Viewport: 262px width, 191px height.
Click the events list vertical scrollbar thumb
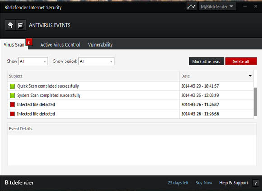pyautogui.click(x=255, y=102)
